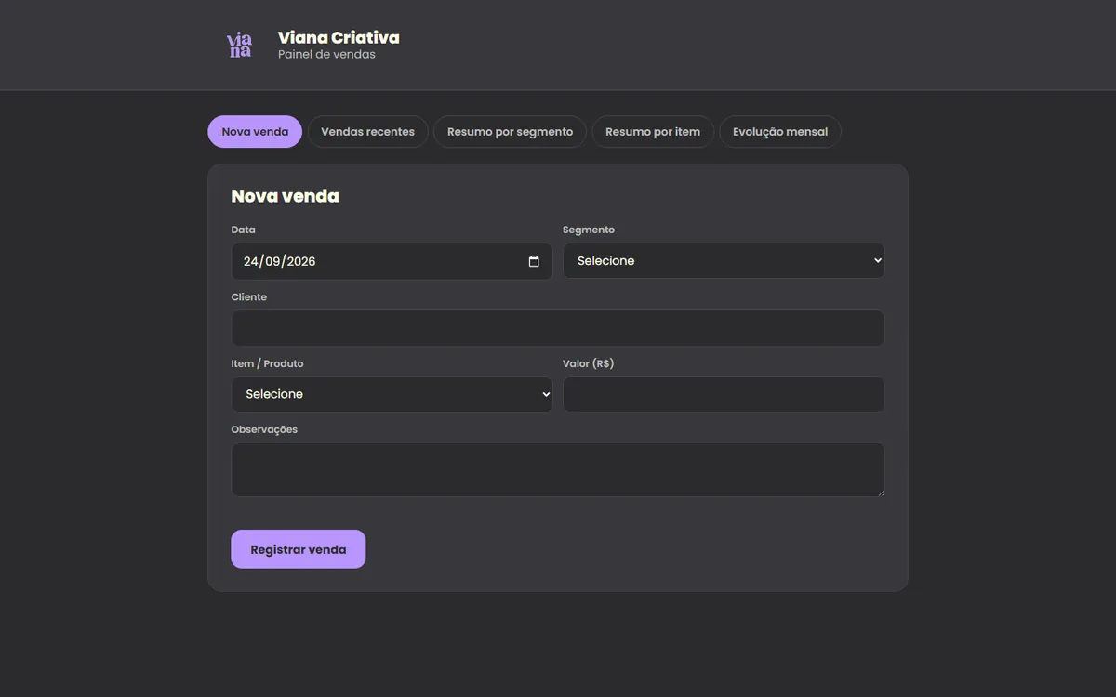Click the Observações label
The image size is (1116, 697).
point(264,429)
